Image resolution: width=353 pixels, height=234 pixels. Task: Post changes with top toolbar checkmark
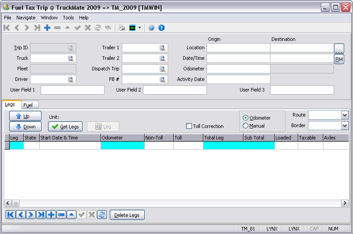pyautogui.click(x=78, y=28)
